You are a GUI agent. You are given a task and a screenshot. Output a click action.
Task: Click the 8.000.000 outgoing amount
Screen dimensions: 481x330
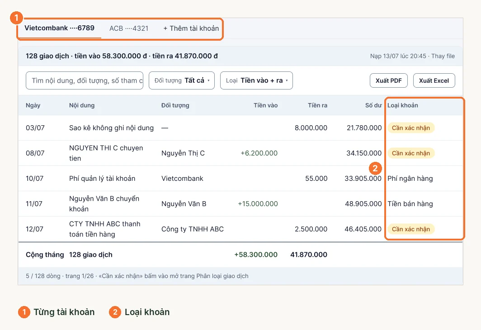tap(311, 128)
